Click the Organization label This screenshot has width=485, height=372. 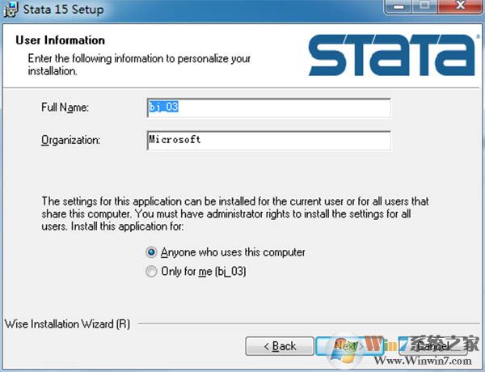click(70, 140)
